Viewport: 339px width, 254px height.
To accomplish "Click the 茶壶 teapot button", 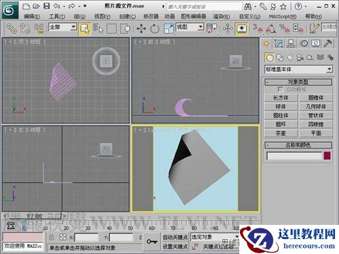I will (x=281, y=133).
